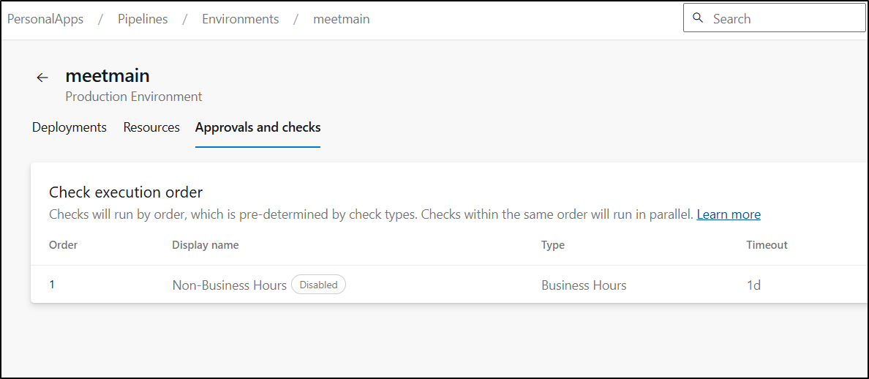Click the Timeout column header
869x379 pixels.
(767, 245)
